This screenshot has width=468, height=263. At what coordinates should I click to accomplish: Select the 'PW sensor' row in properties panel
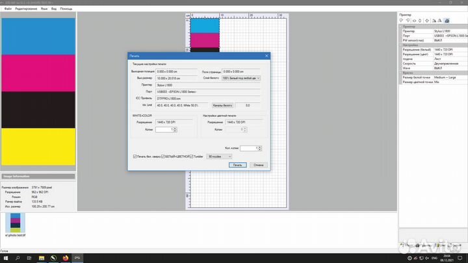pyautogui.click(x=434, y=40)
